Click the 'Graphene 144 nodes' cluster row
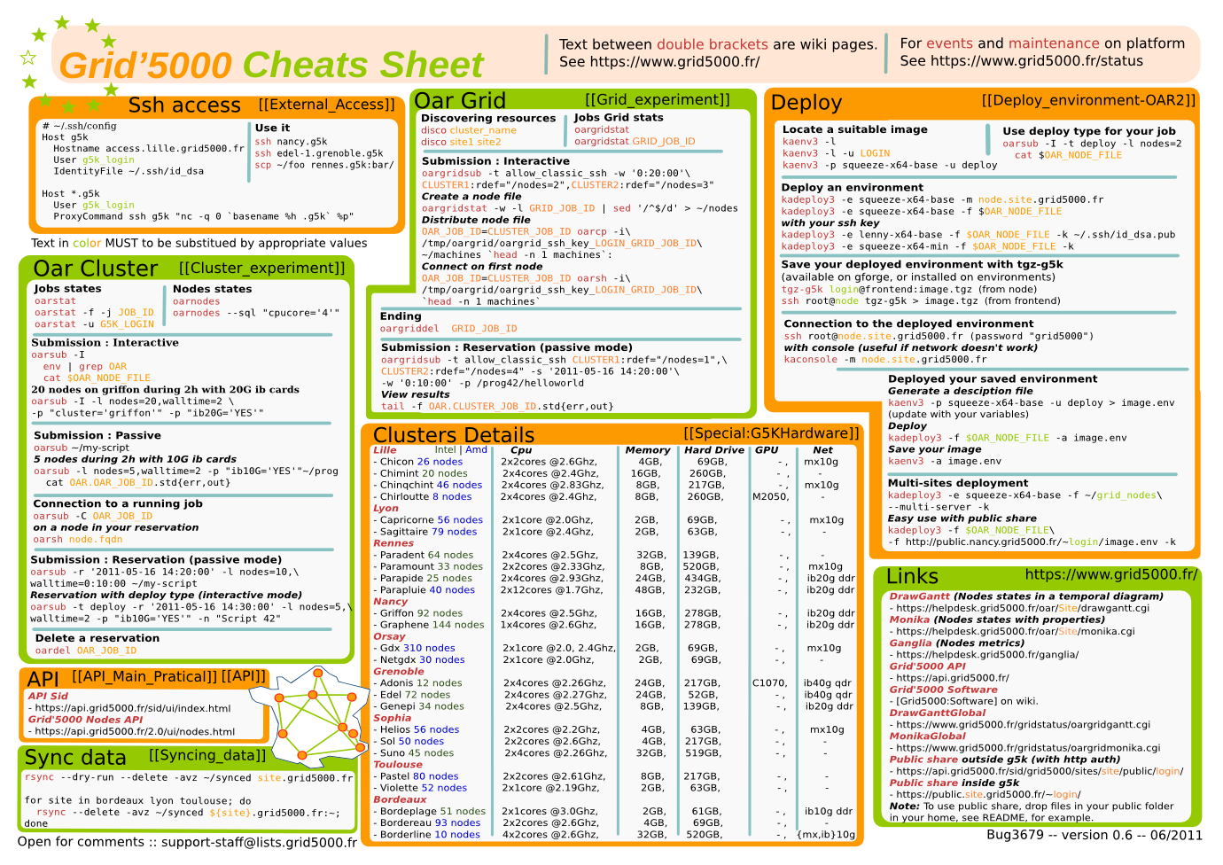This screenshot has height=865, width=1223. pos(613,625)
